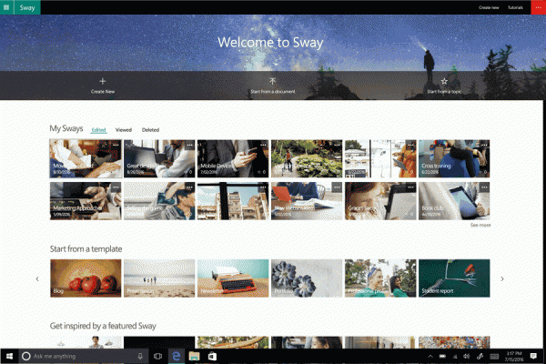Open Microsoft Edge from the taskbar
546x364 pixels.
tap(177, 356)
